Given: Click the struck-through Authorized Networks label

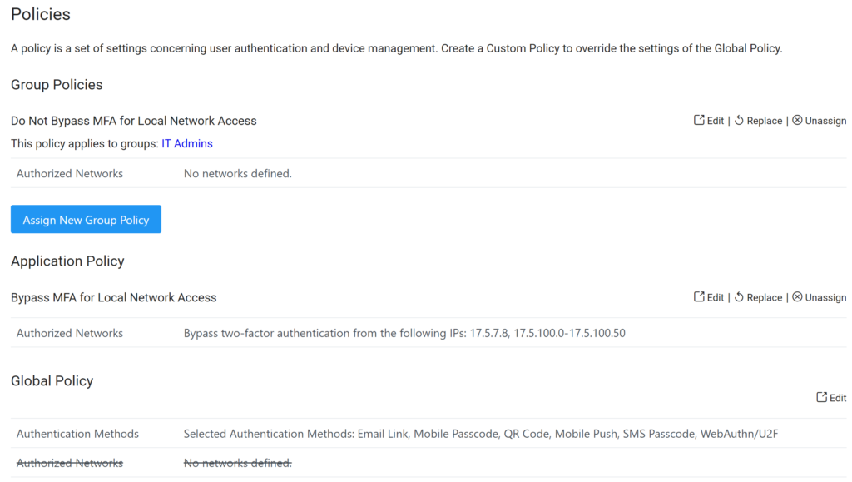Looking at the screenshot, I should click(70, 463).
